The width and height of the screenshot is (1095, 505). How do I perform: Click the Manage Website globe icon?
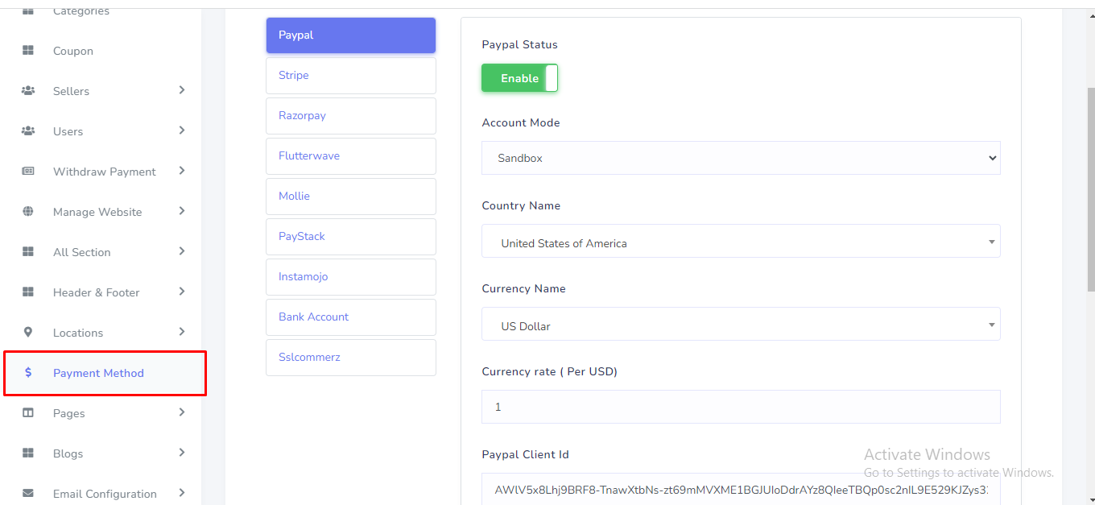[28, 212]
